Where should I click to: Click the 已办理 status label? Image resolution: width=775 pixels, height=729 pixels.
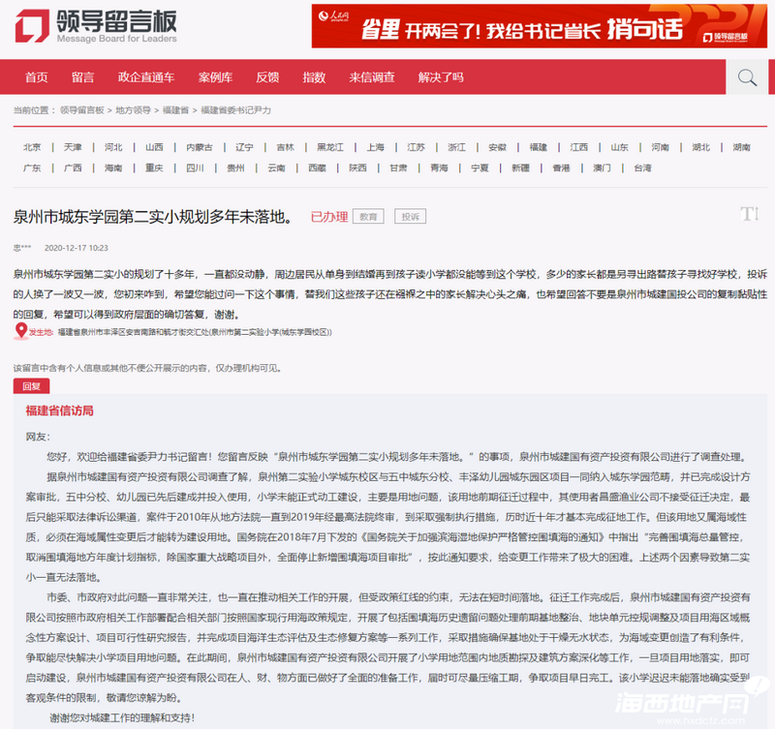(329, 216)
